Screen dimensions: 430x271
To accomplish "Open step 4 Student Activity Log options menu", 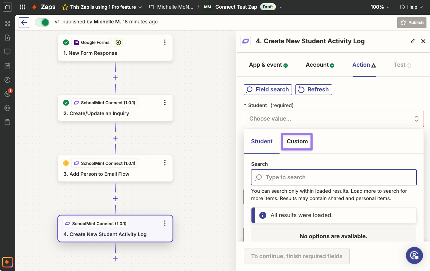I will (165, 223).
